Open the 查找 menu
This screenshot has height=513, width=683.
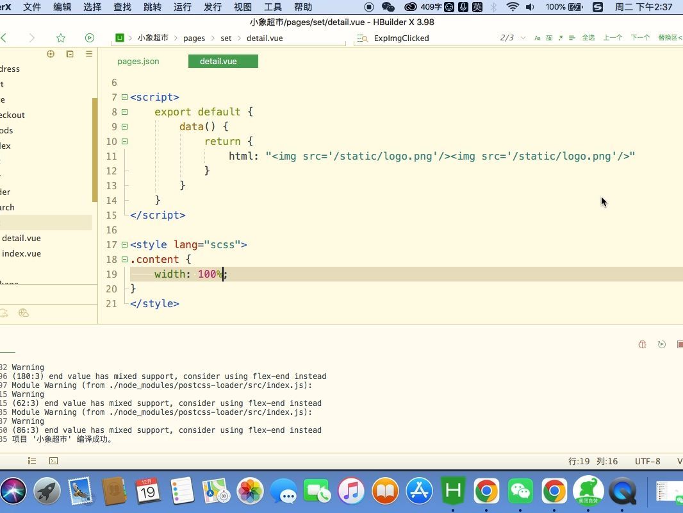tap(122, 7)
